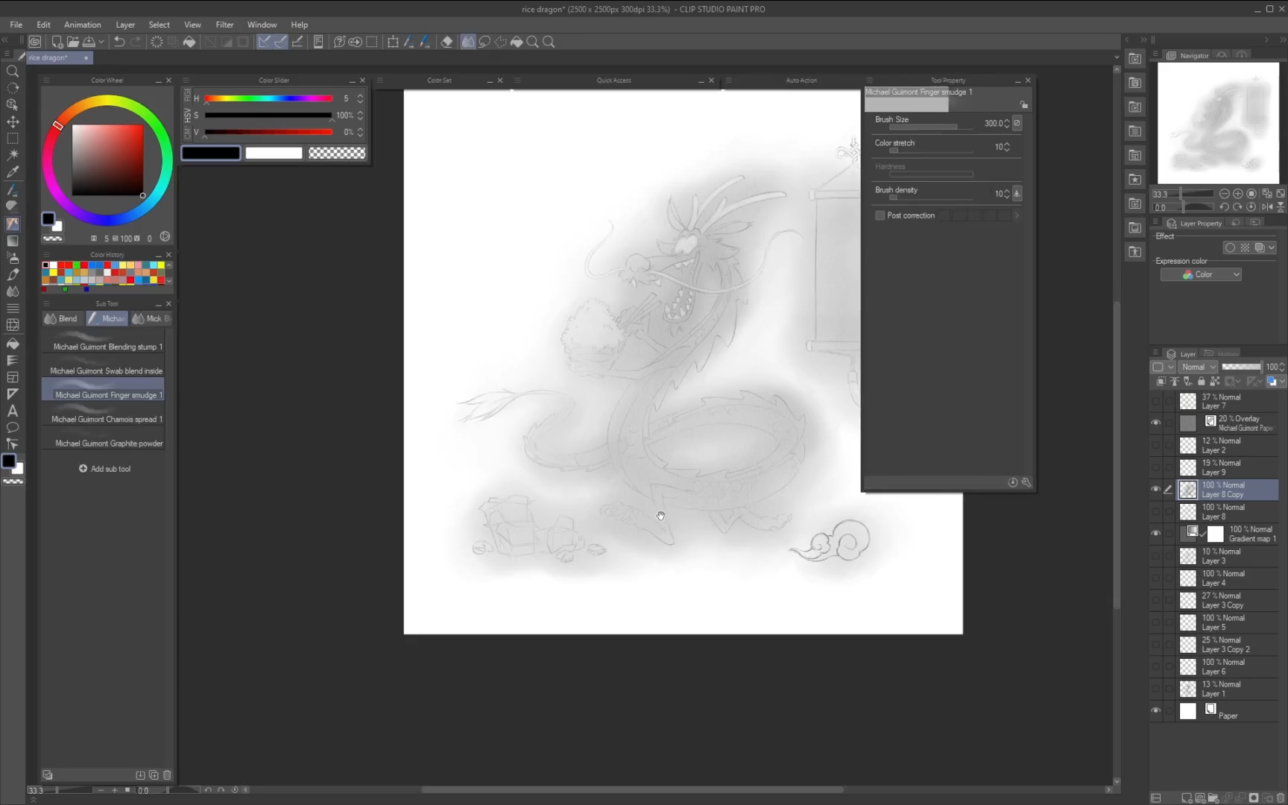This screenshot has width=1288, height=805.
Task: Select the Auto select magic wand tool
Action: click(13, 155)
